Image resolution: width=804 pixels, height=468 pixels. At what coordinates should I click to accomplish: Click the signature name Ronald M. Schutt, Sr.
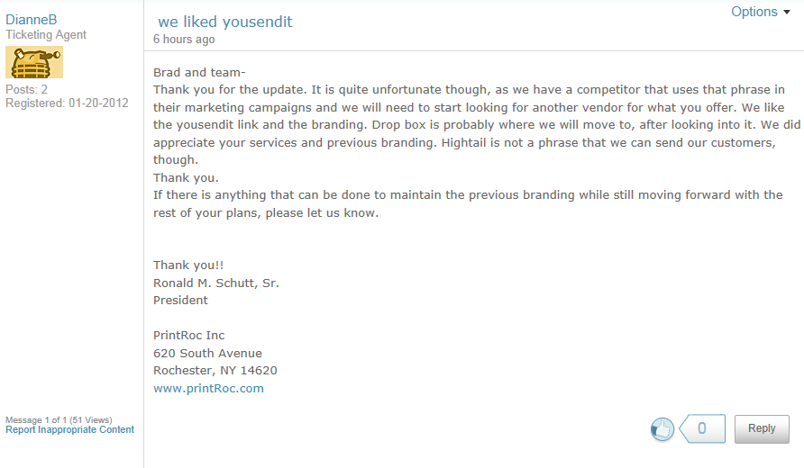point(216,283)
